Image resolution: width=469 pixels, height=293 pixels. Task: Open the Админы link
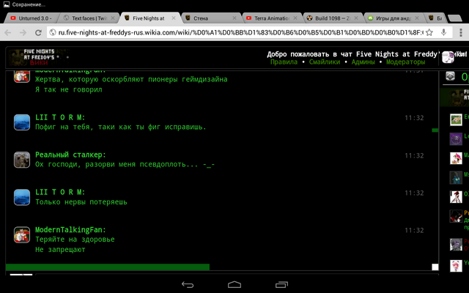[363, 62]
